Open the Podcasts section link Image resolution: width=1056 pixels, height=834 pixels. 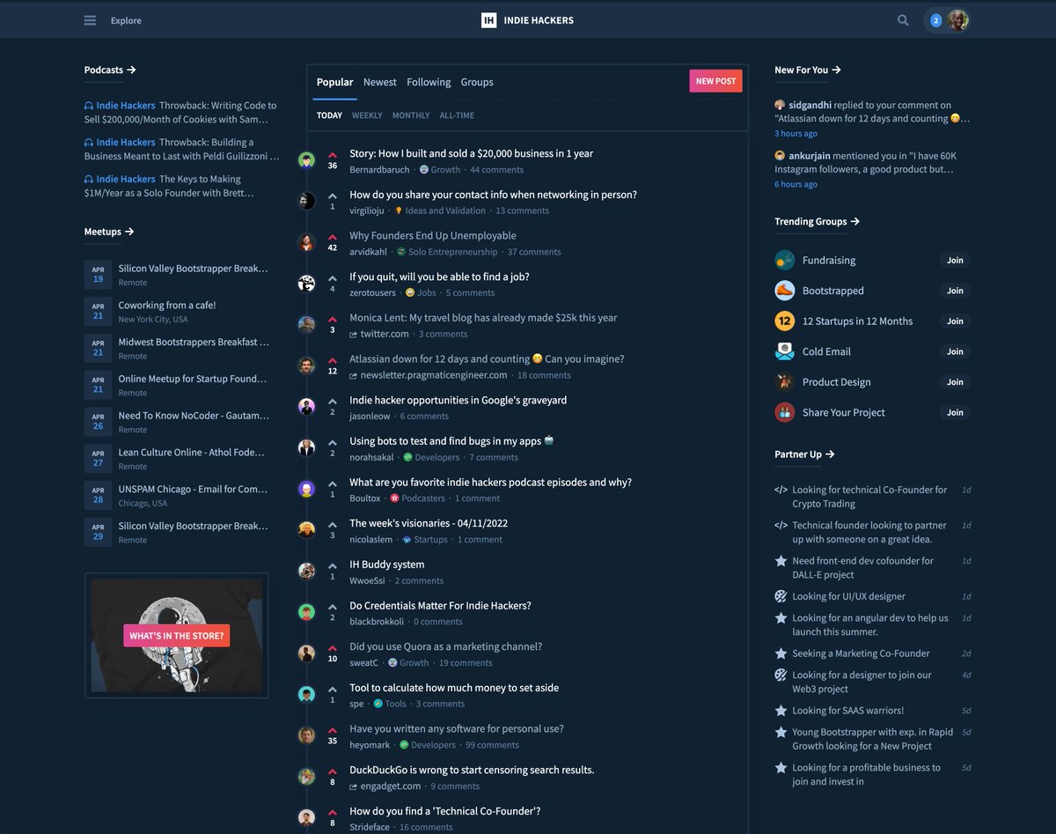(x=110, y=70)
